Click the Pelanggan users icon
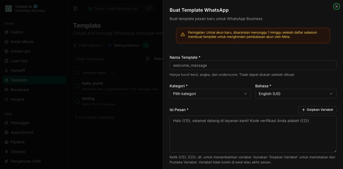This screenshot has height=169, width=343. pos(6,123)
